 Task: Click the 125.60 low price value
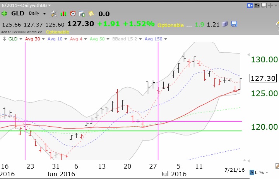tap(55, 25)
